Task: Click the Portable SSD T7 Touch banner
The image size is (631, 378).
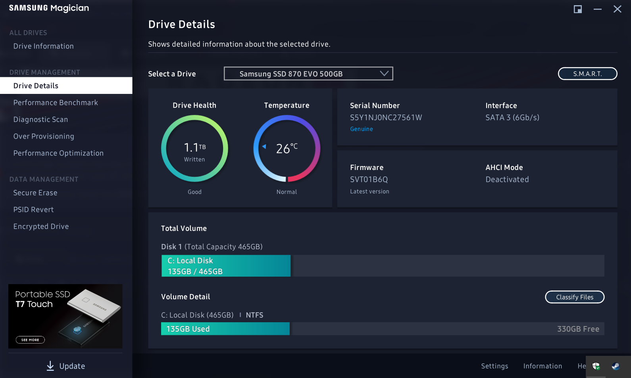Action: [x=65, y=316]
